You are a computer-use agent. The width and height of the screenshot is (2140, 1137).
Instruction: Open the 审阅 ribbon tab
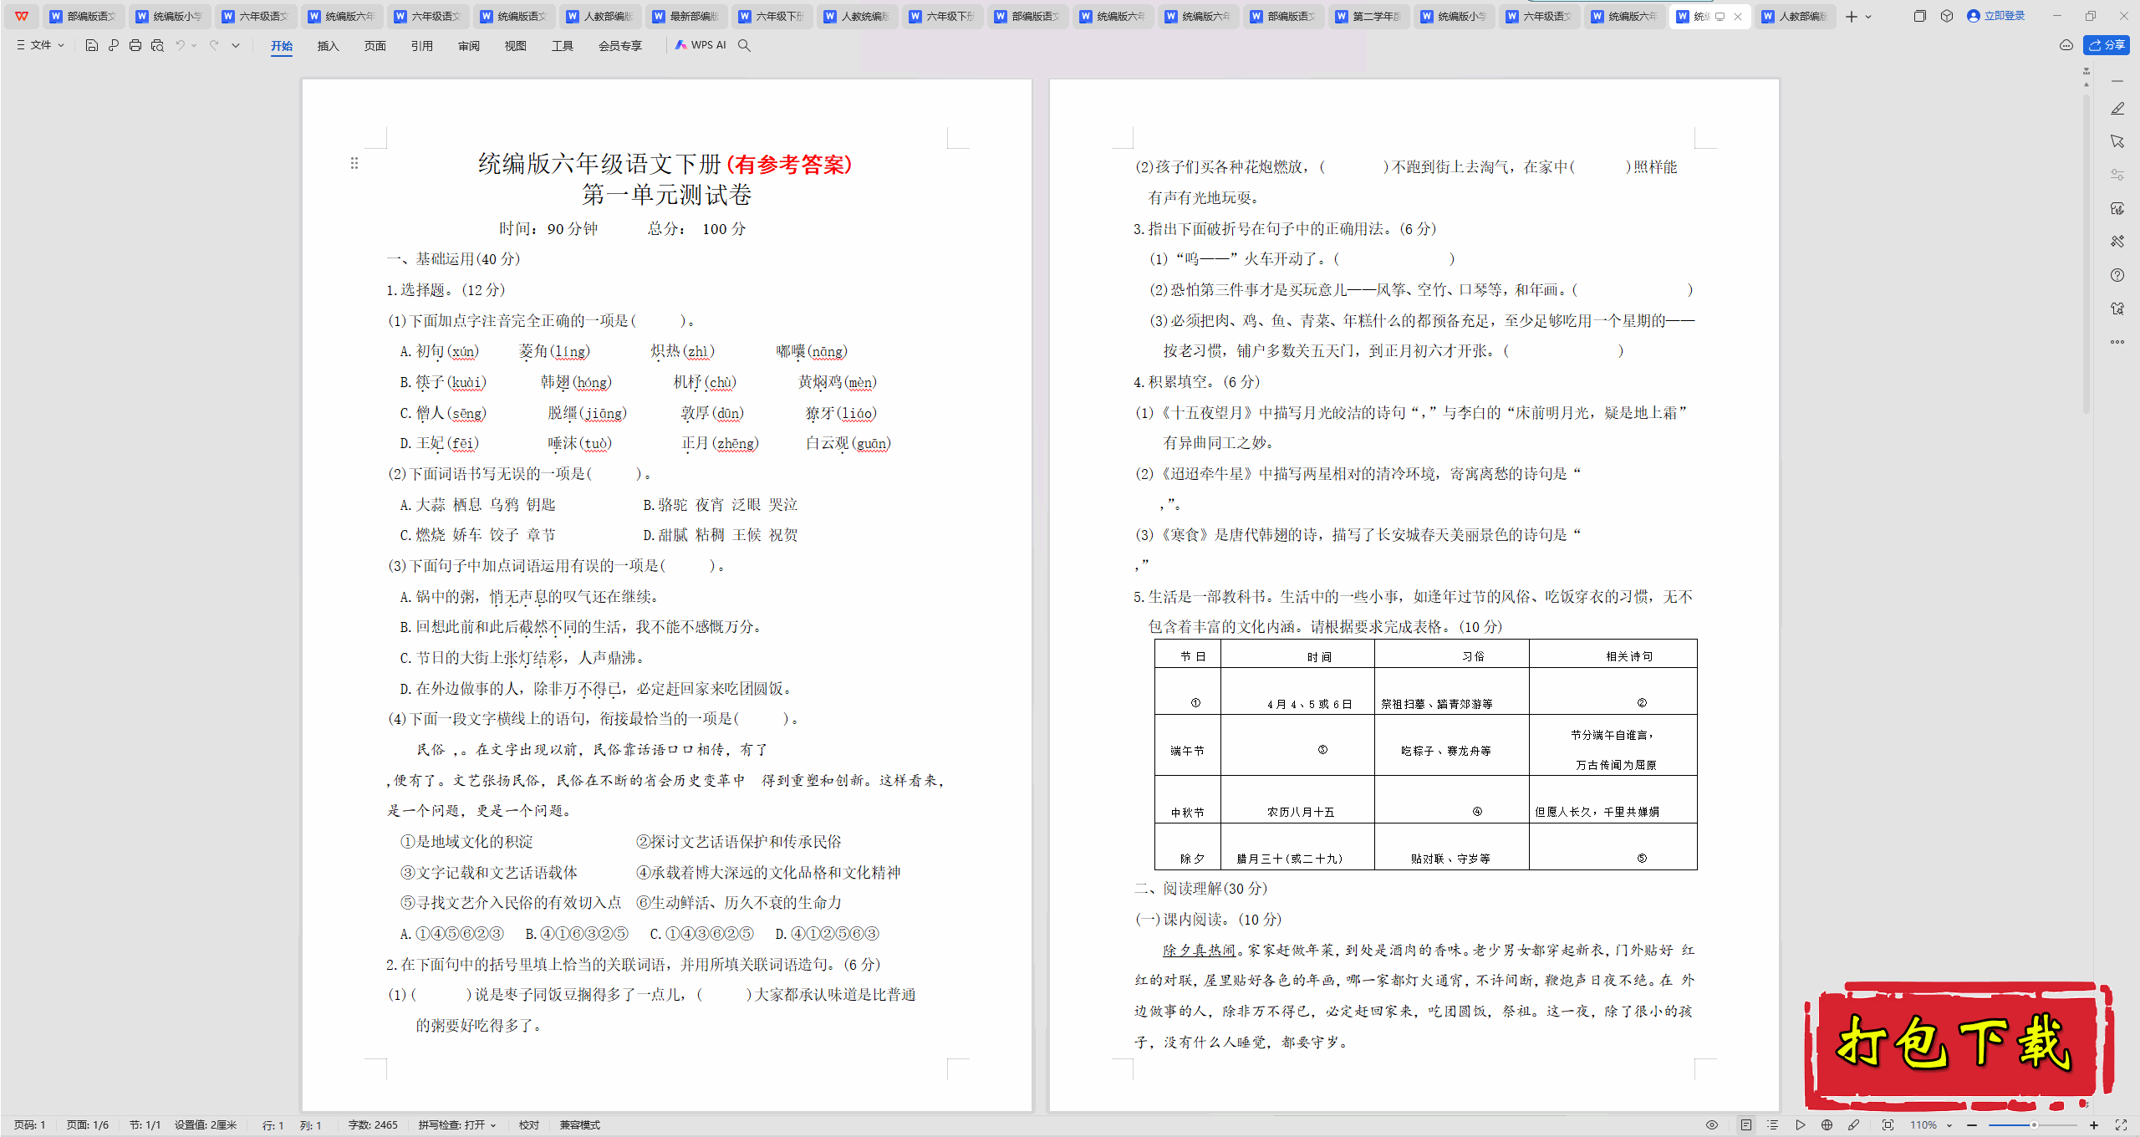469,46
